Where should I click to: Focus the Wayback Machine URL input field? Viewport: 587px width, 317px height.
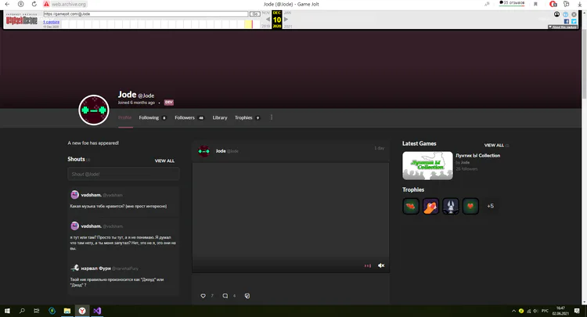pos(146,14)
